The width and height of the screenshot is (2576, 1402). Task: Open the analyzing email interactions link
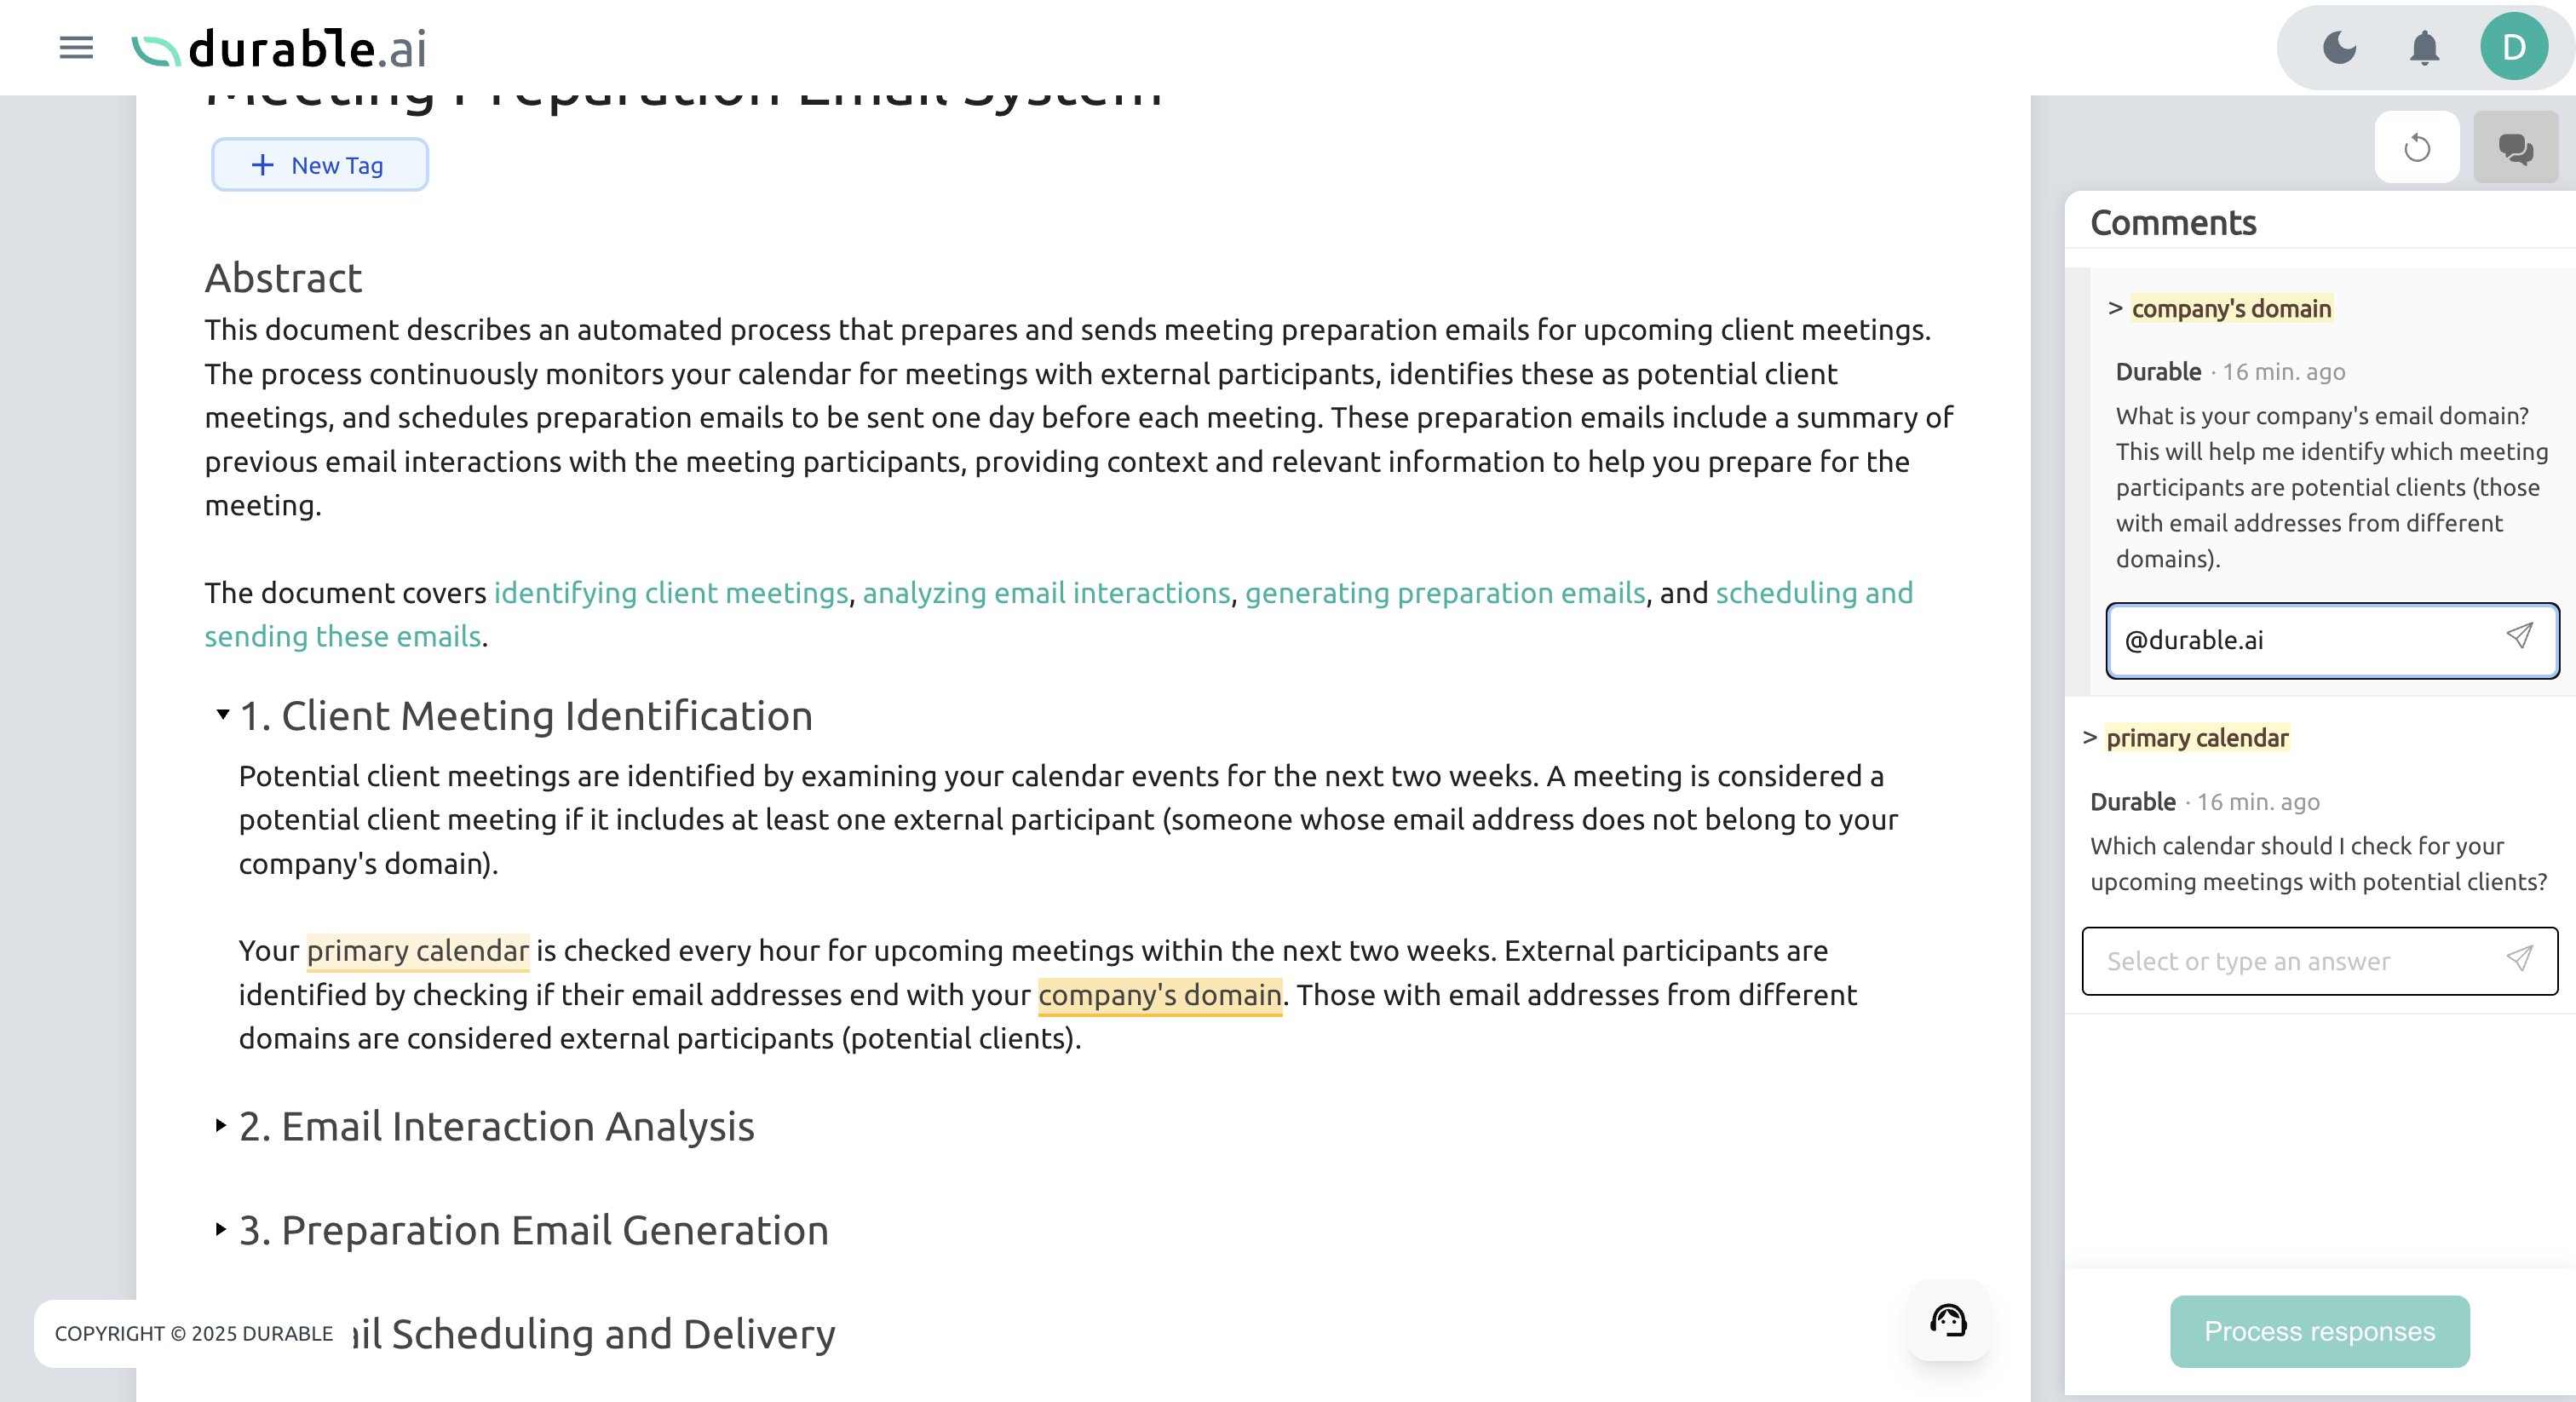click(1046, 593)
